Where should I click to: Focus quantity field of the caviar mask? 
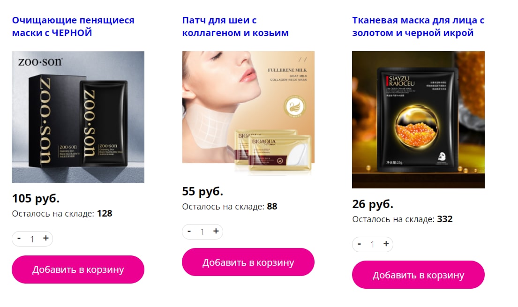373,244
